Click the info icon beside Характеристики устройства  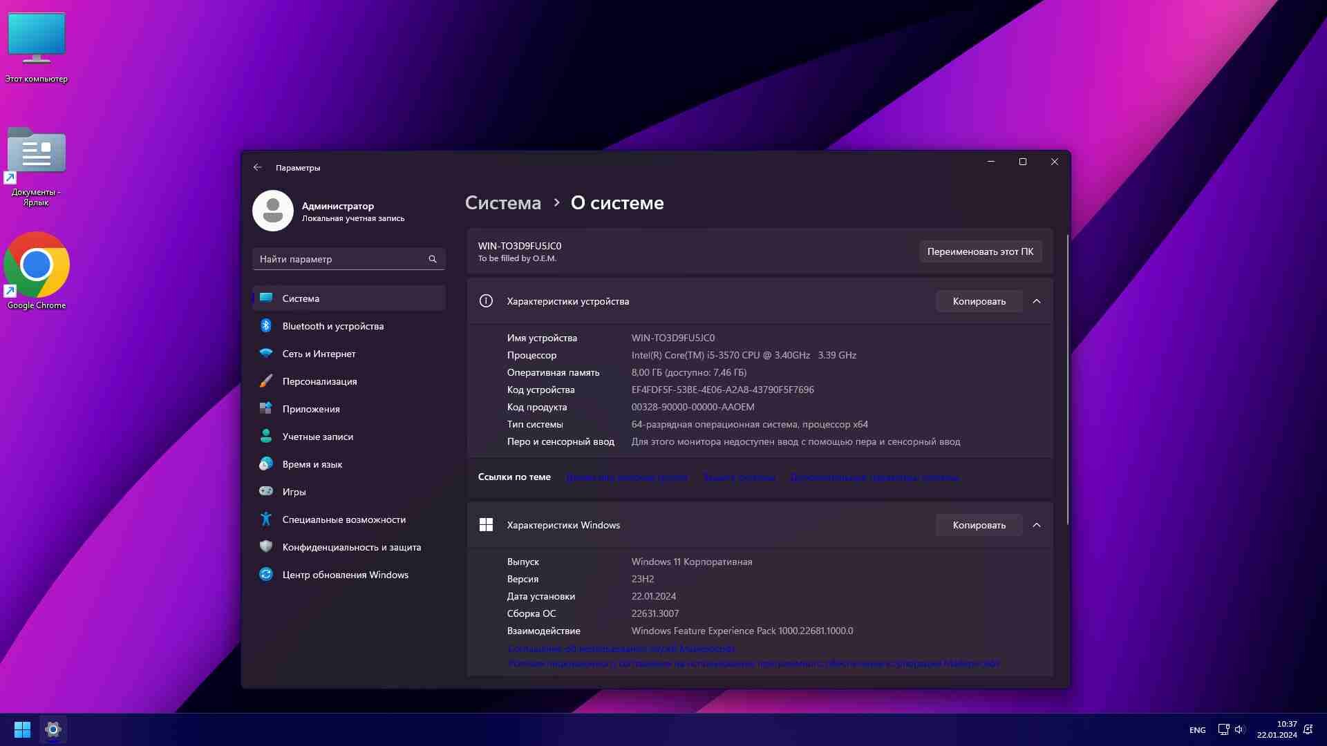click(486, 301)
